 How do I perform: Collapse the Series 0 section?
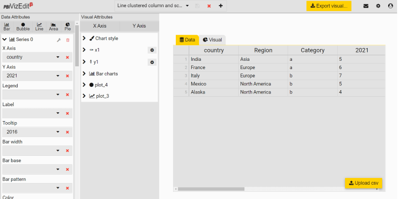[x=4, y=39]
